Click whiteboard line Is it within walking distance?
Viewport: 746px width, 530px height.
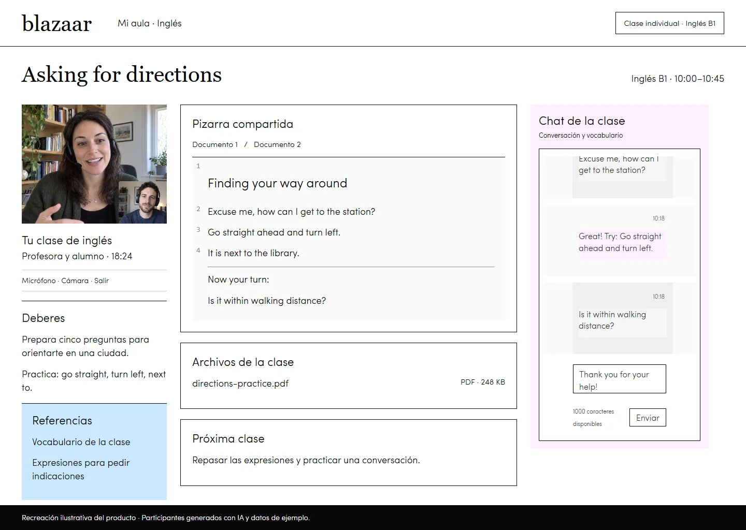point(267,301)
